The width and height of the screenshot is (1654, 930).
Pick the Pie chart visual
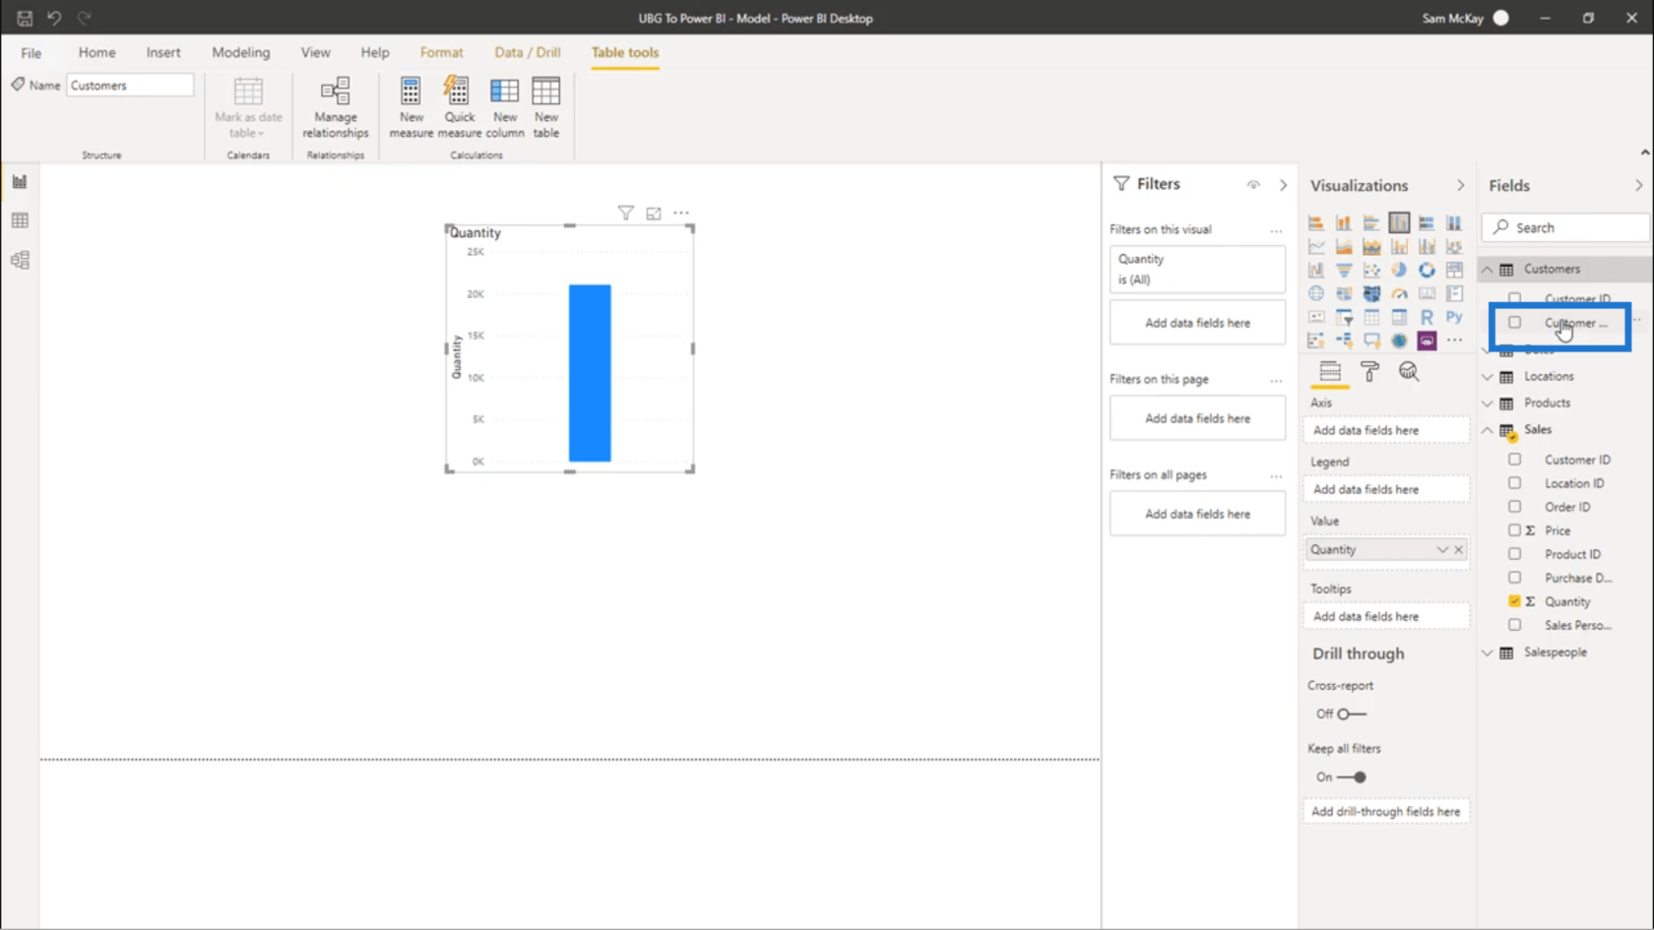tap(1398, 271)
